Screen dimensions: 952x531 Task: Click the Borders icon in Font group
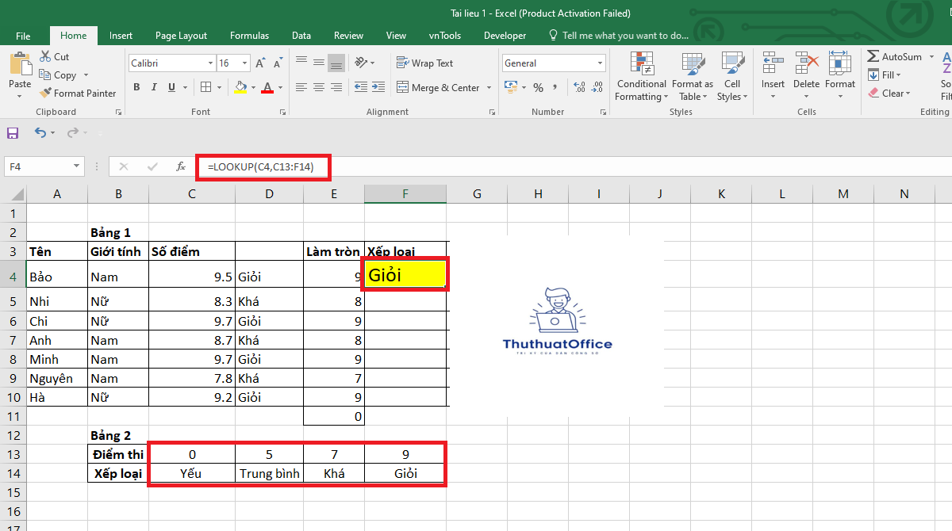205,87
